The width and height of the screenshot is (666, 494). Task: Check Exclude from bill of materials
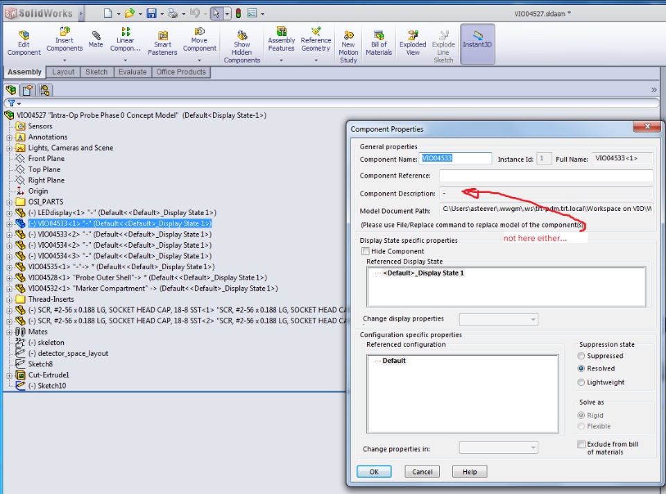[581, 444]
